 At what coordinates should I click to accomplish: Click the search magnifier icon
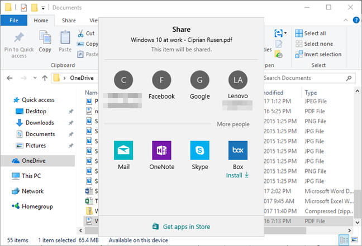coord(349,78)
